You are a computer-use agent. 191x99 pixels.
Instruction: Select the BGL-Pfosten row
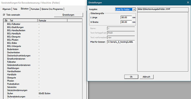[x=43, y=40]
